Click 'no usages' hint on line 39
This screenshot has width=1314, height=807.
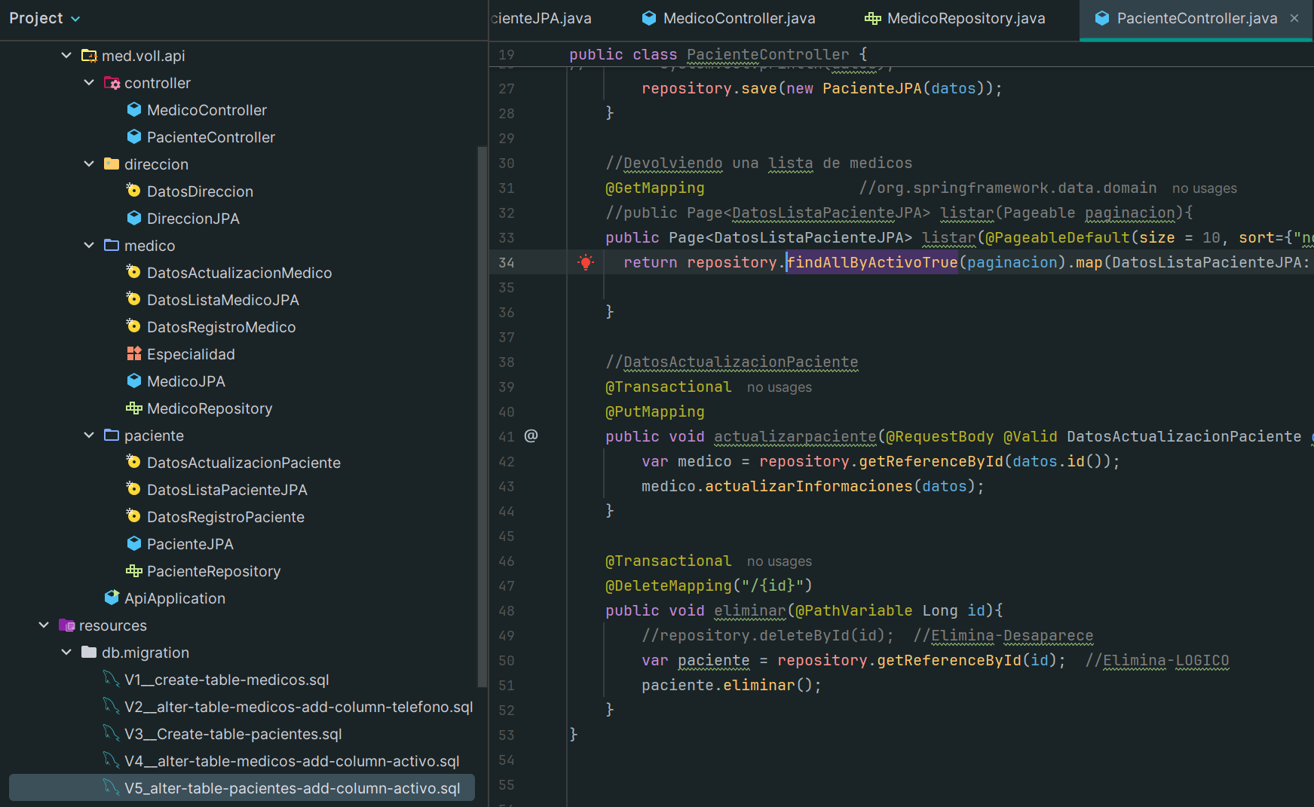tap(780, 387)
